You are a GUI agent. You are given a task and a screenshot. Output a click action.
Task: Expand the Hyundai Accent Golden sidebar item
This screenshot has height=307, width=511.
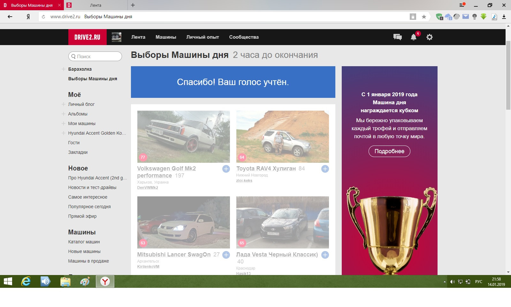(64, 133)
